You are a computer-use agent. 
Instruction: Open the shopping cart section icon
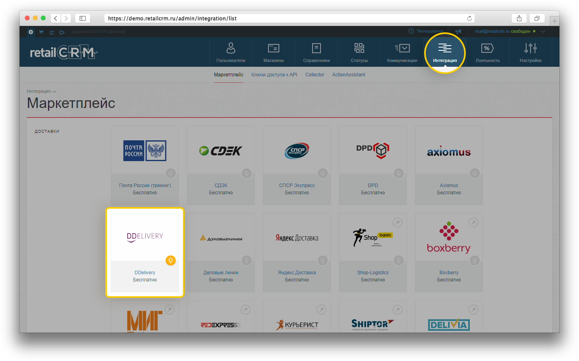point(41,32)
